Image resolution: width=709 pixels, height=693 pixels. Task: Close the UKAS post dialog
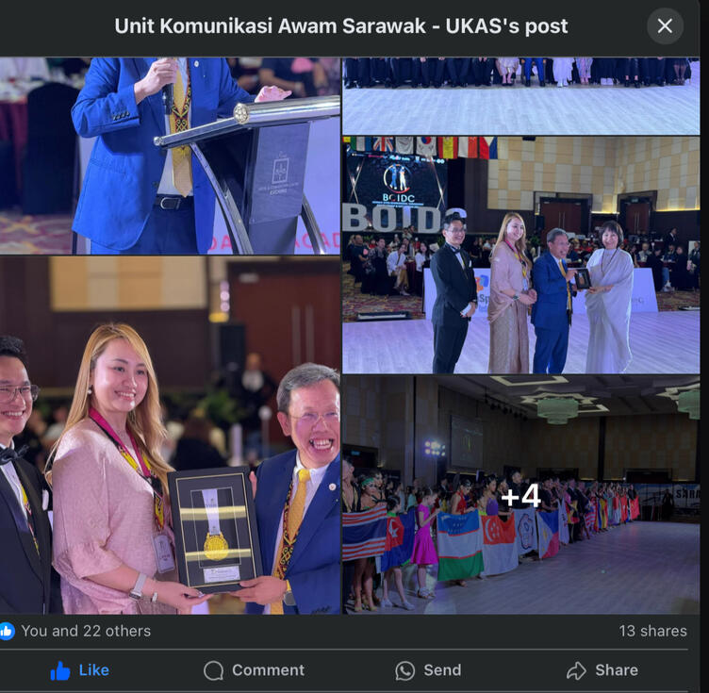click(x=665, y=25)
